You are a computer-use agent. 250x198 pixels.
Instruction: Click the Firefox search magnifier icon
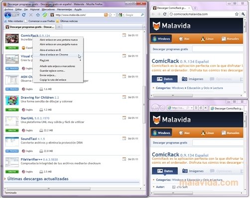coord(142,15)
